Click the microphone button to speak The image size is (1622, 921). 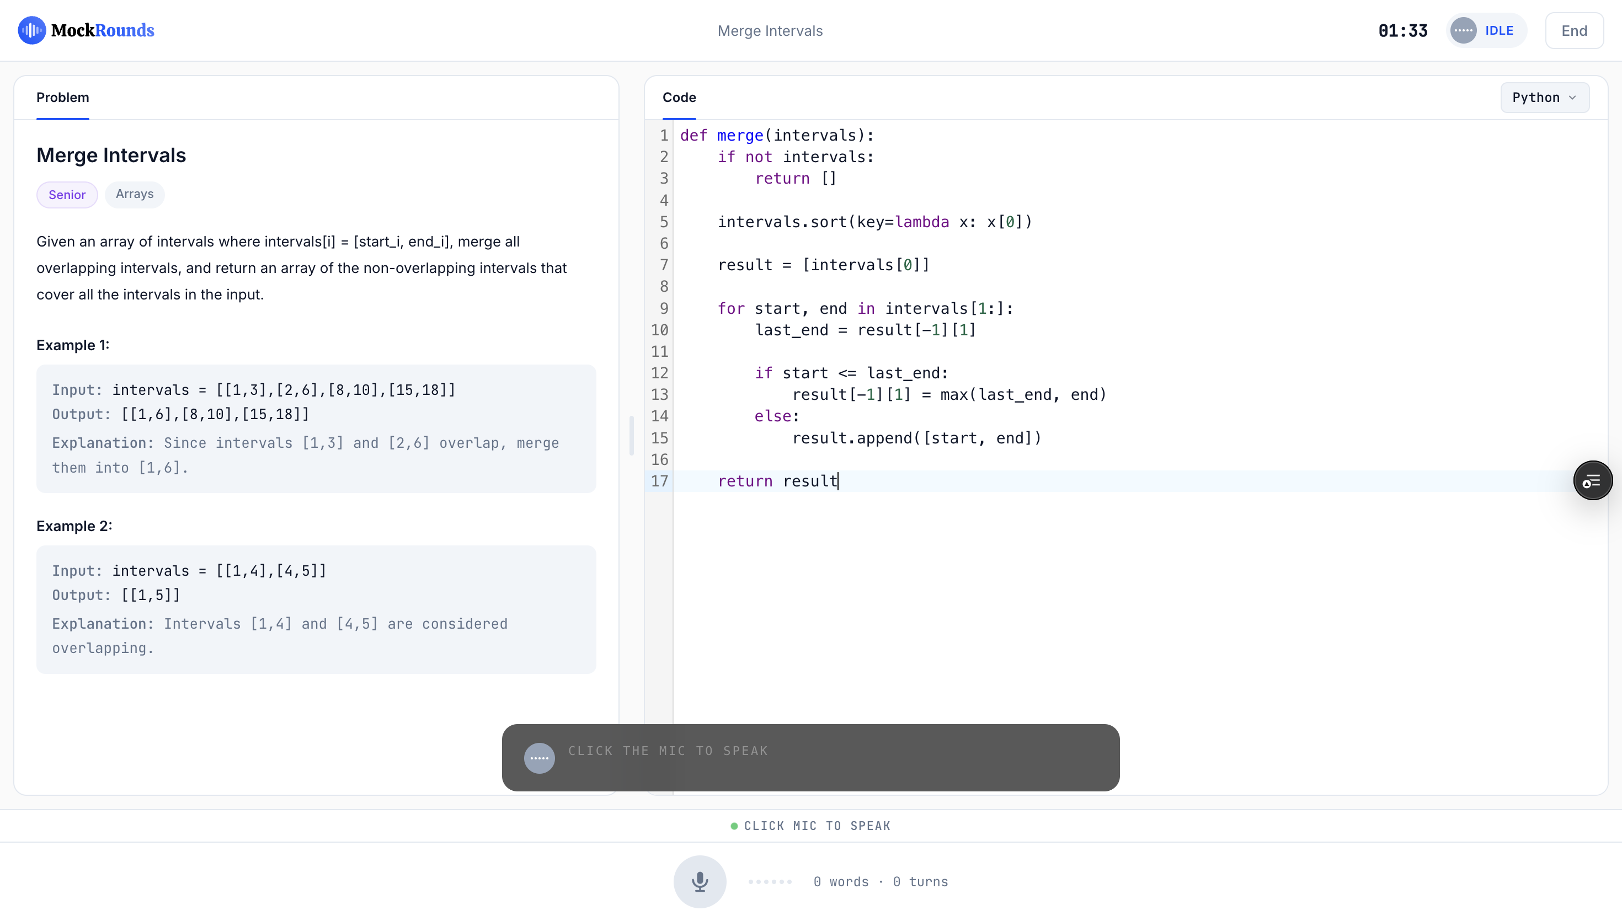tap(700, 882)
